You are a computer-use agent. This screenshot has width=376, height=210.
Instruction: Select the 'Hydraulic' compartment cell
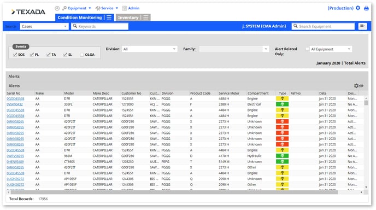(255, 156)
